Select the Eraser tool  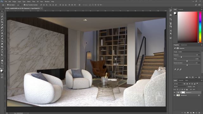(x=2, y=39)
